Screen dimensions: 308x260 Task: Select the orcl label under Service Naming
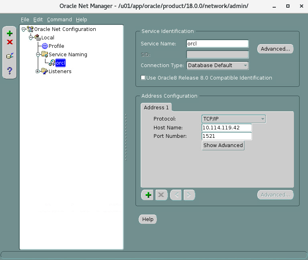pos(60,63)
